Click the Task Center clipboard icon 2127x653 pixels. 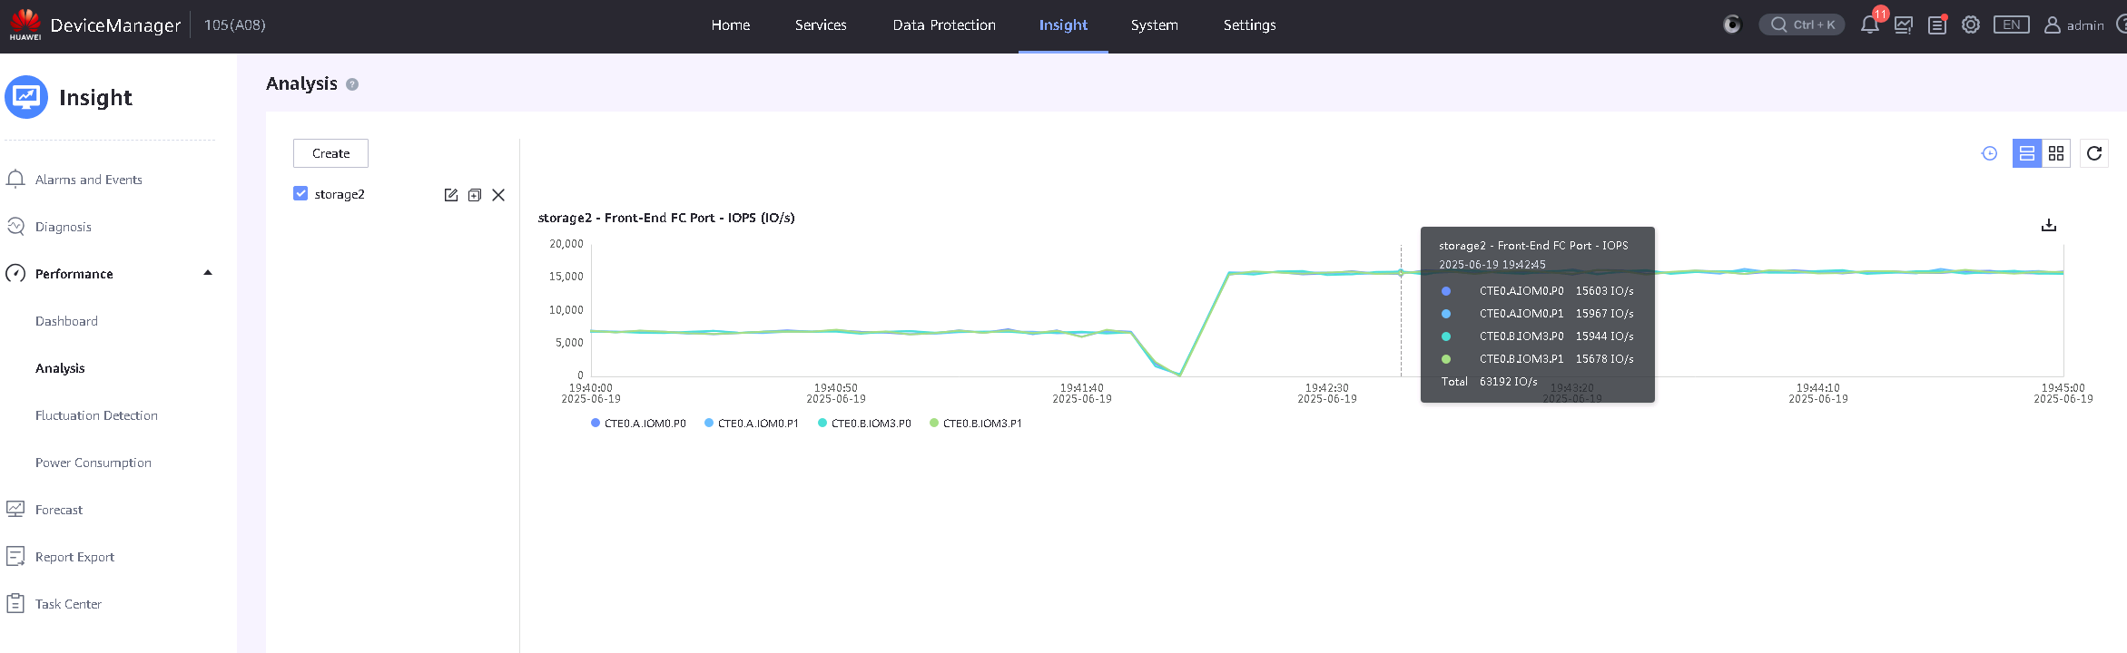15,603
